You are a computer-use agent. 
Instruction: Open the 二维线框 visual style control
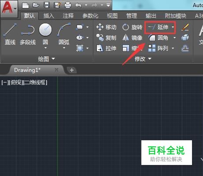(35, 82)
